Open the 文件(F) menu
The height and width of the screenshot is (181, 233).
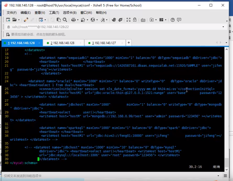(x=12, y=13)
